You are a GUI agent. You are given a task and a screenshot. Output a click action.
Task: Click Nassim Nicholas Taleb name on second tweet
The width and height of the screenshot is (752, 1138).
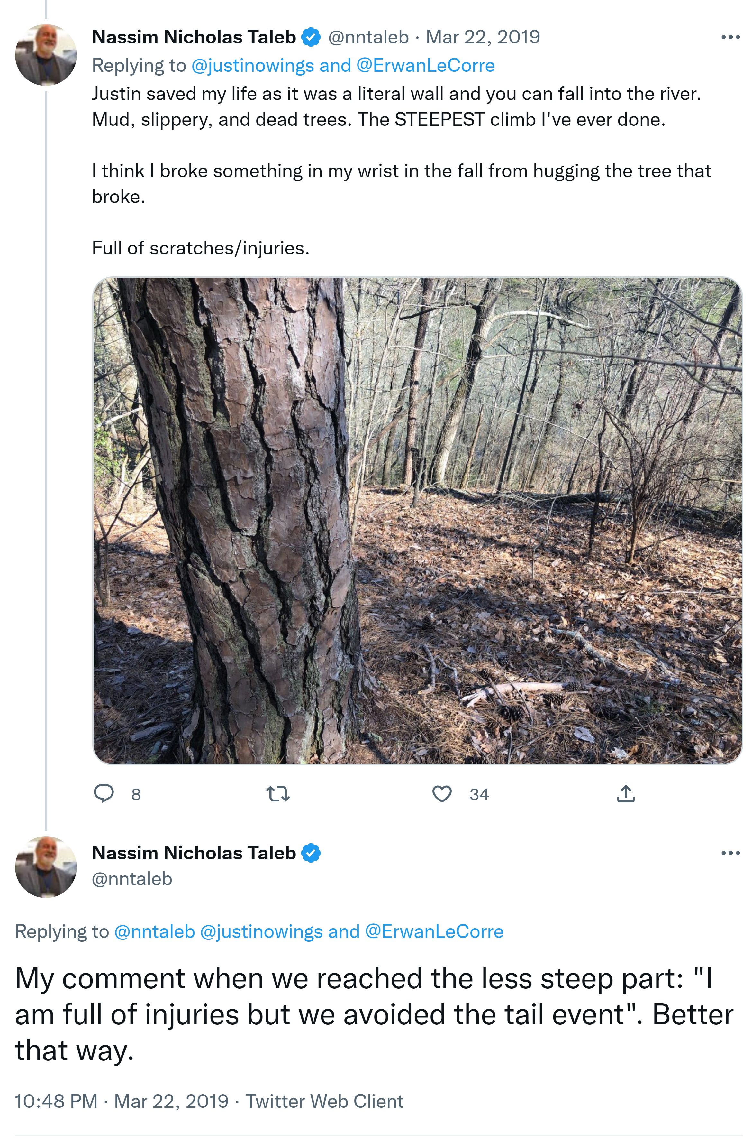point(194,853)
